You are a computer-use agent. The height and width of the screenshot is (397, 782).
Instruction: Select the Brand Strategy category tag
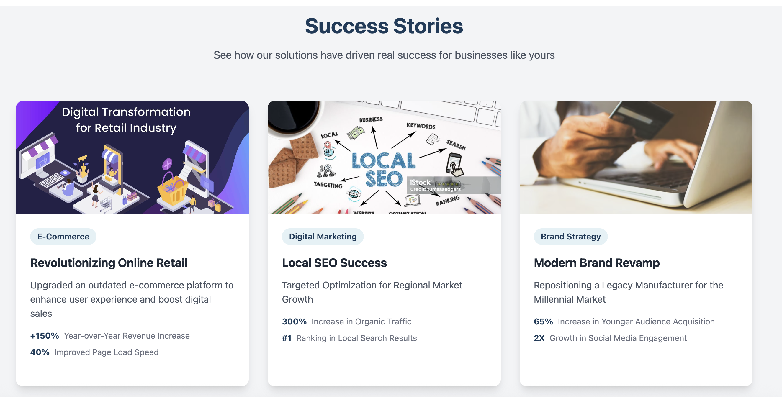pos(570,237)
